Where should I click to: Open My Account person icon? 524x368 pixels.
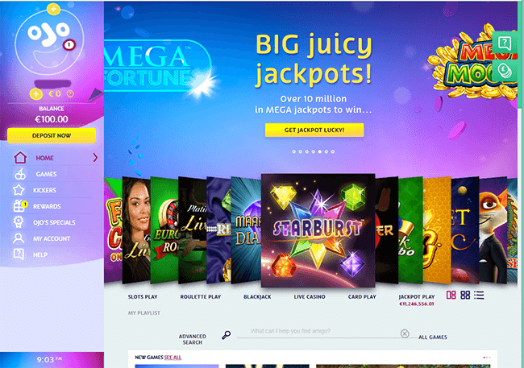tap(19, 238)
